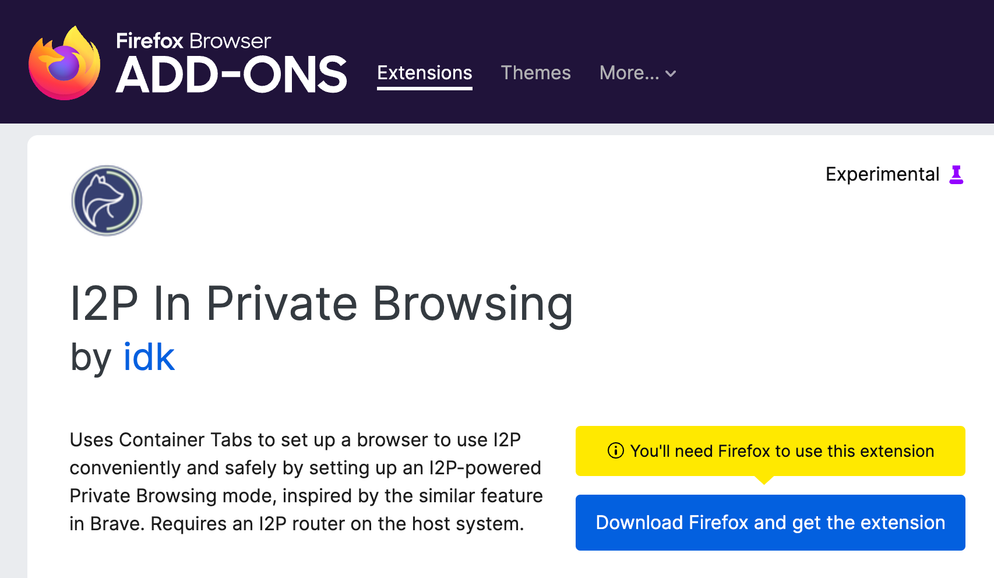Click the ADD-ONS wordmark in header

click(x=231, y=75)
